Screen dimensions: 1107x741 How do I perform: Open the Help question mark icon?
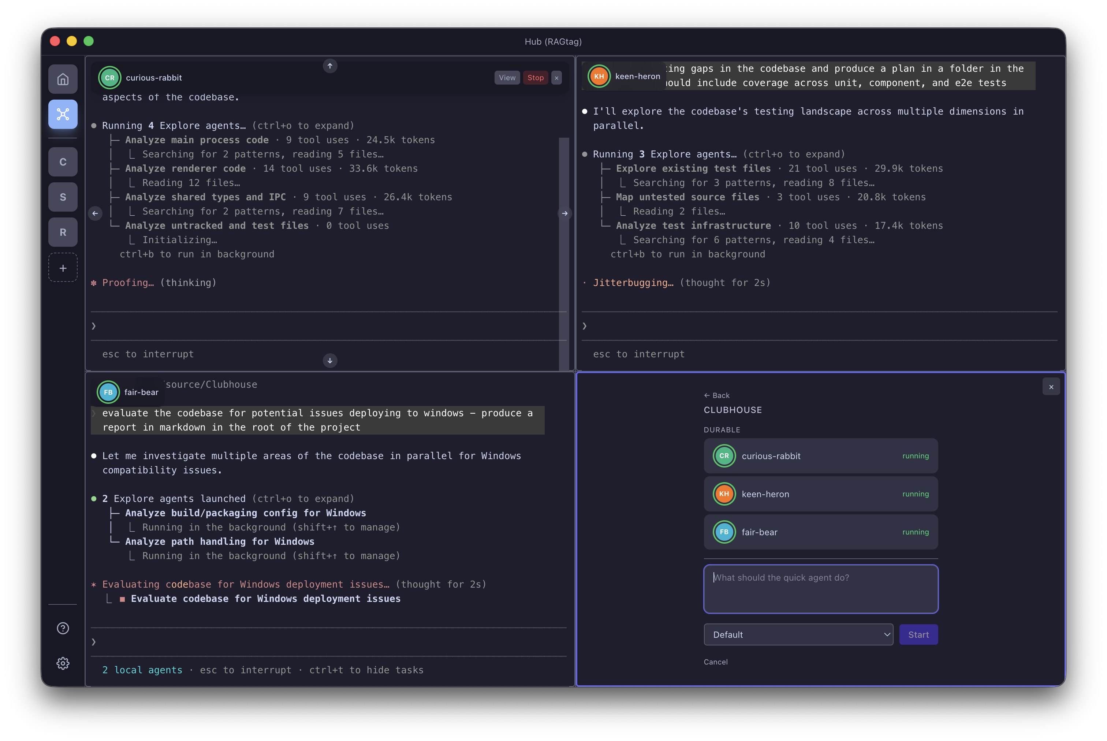pos(63,628)
